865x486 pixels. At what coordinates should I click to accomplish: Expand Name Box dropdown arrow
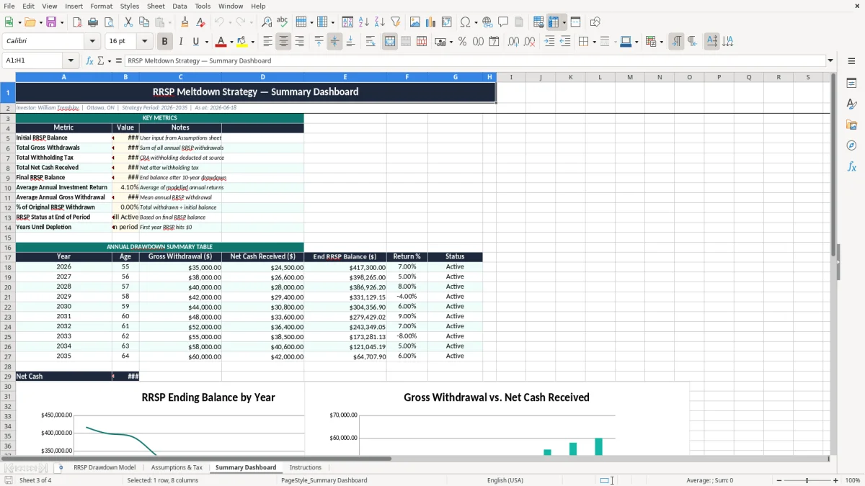click(71, 60)
